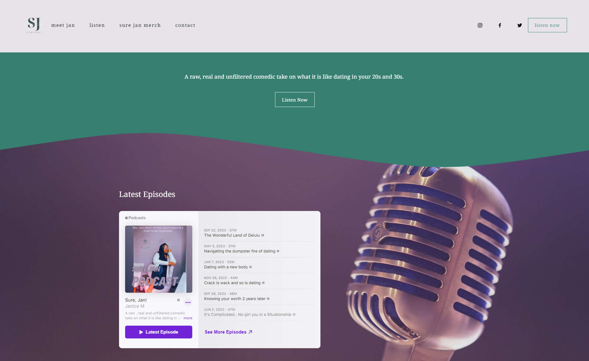Image resolution: width=589 pixels, height=361 pixels.
Task: Open the purple three-dots options button
Action: pyautogui.click(x=188, y=302)
